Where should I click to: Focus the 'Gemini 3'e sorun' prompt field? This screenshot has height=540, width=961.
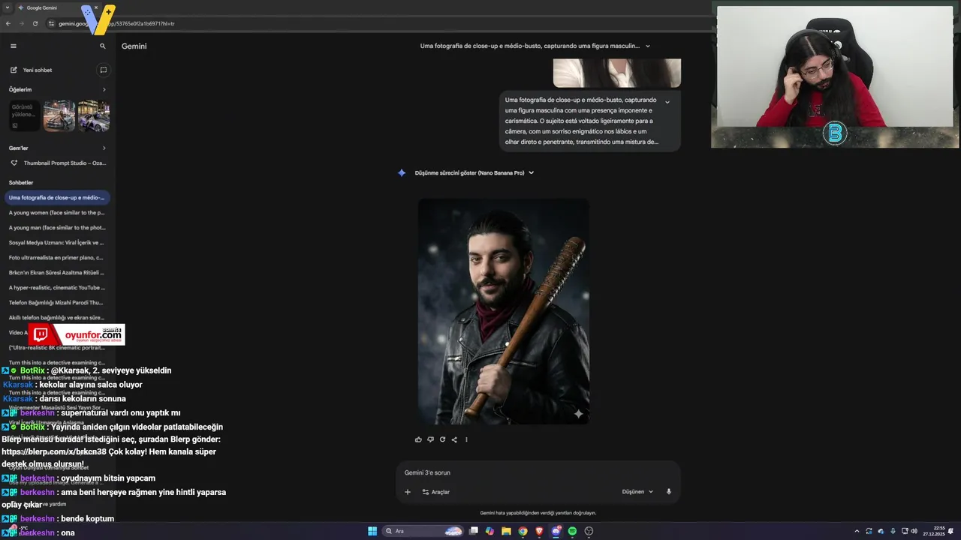click(538, 472)
